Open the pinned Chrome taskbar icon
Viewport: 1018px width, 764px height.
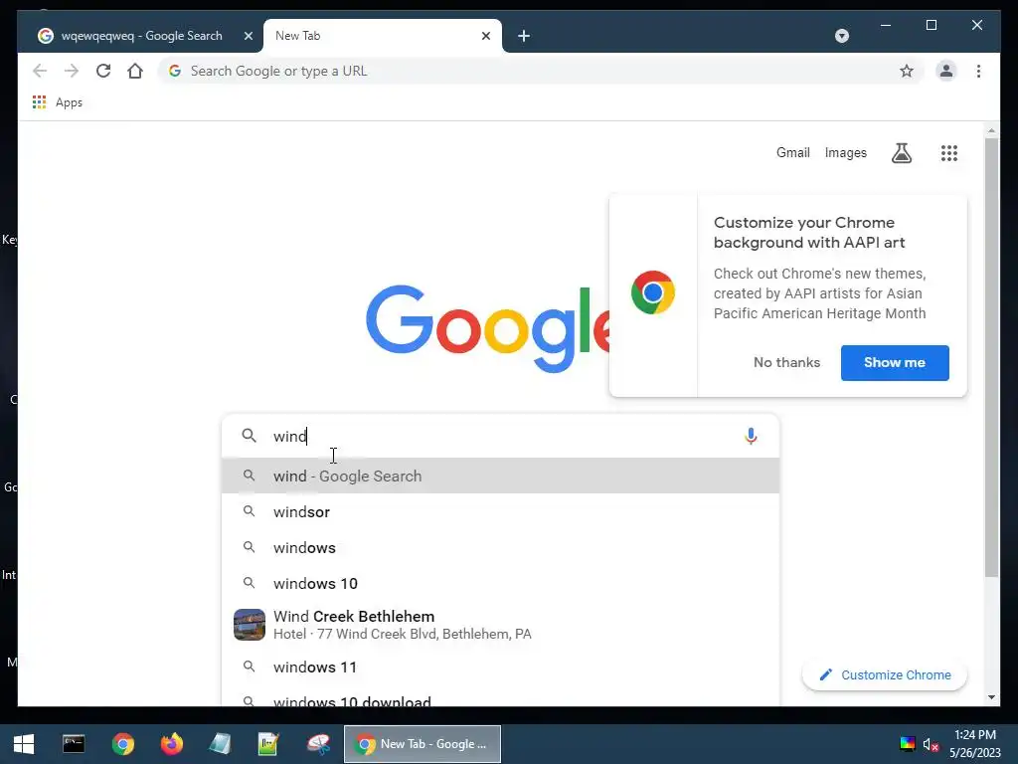point(122,744)
